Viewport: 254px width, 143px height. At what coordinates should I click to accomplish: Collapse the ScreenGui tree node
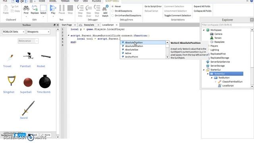(208, 74)
